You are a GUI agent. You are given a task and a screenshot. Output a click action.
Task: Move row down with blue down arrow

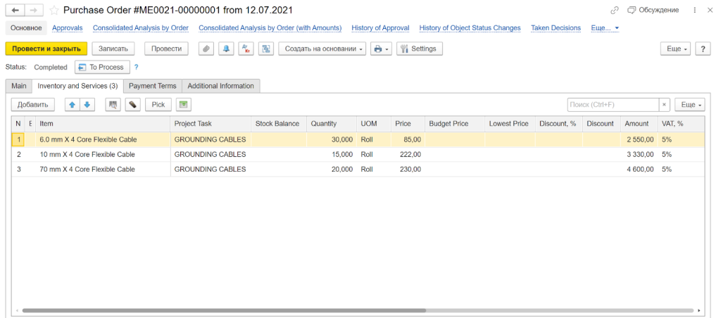point(87,105)
